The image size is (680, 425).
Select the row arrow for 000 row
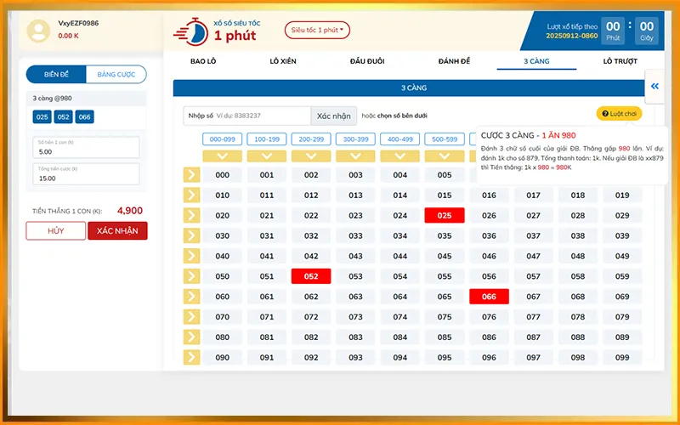click(x=191, y=175)
